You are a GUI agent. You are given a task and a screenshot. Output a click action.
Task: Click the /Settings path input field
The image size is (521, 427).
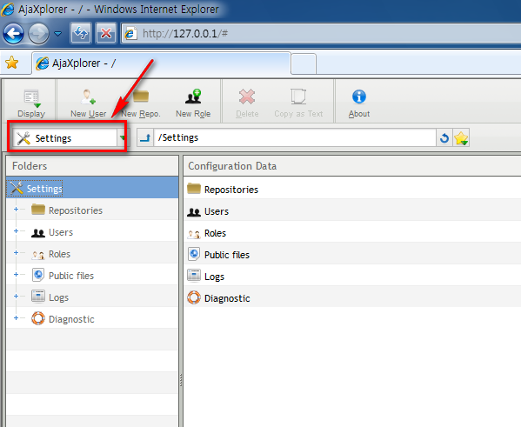tap(295, 137)
